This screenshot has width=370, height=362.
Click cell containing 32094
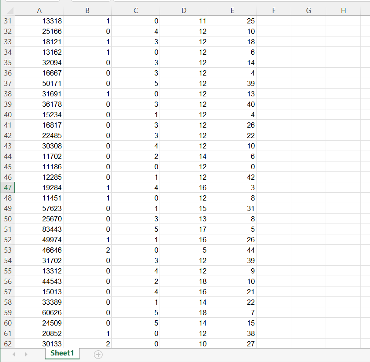[x=39, y=63]
